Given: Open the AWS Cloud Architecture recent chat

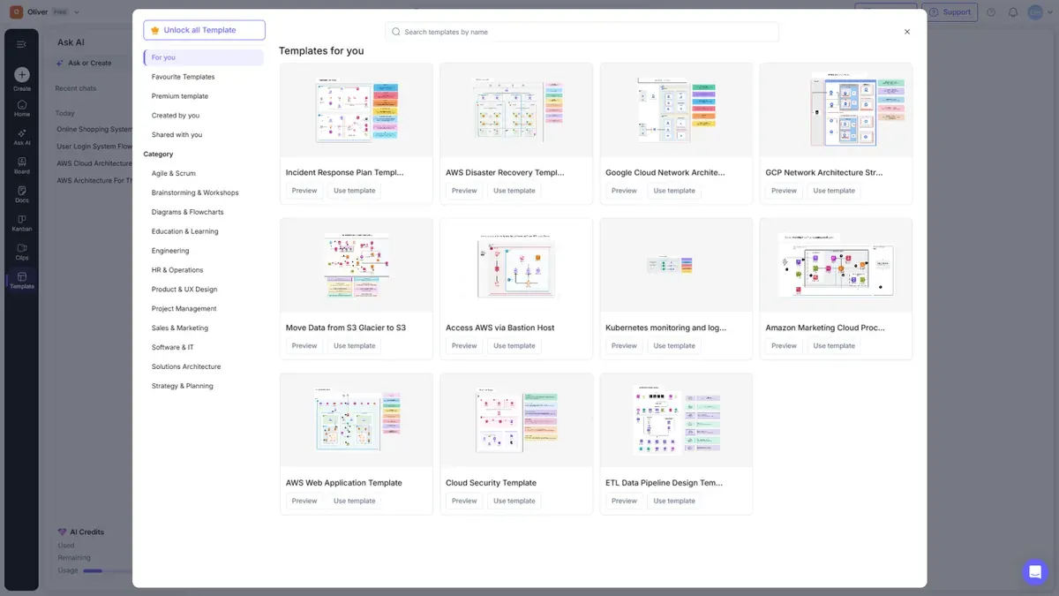Looking at the screenshot, I should 94,163.
